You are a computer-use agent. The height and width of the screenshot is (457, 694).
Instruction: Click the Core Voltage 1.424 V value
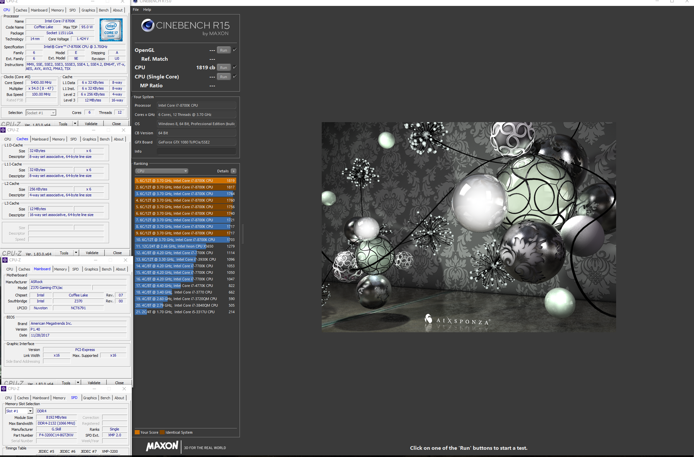[x=83, y=39]
